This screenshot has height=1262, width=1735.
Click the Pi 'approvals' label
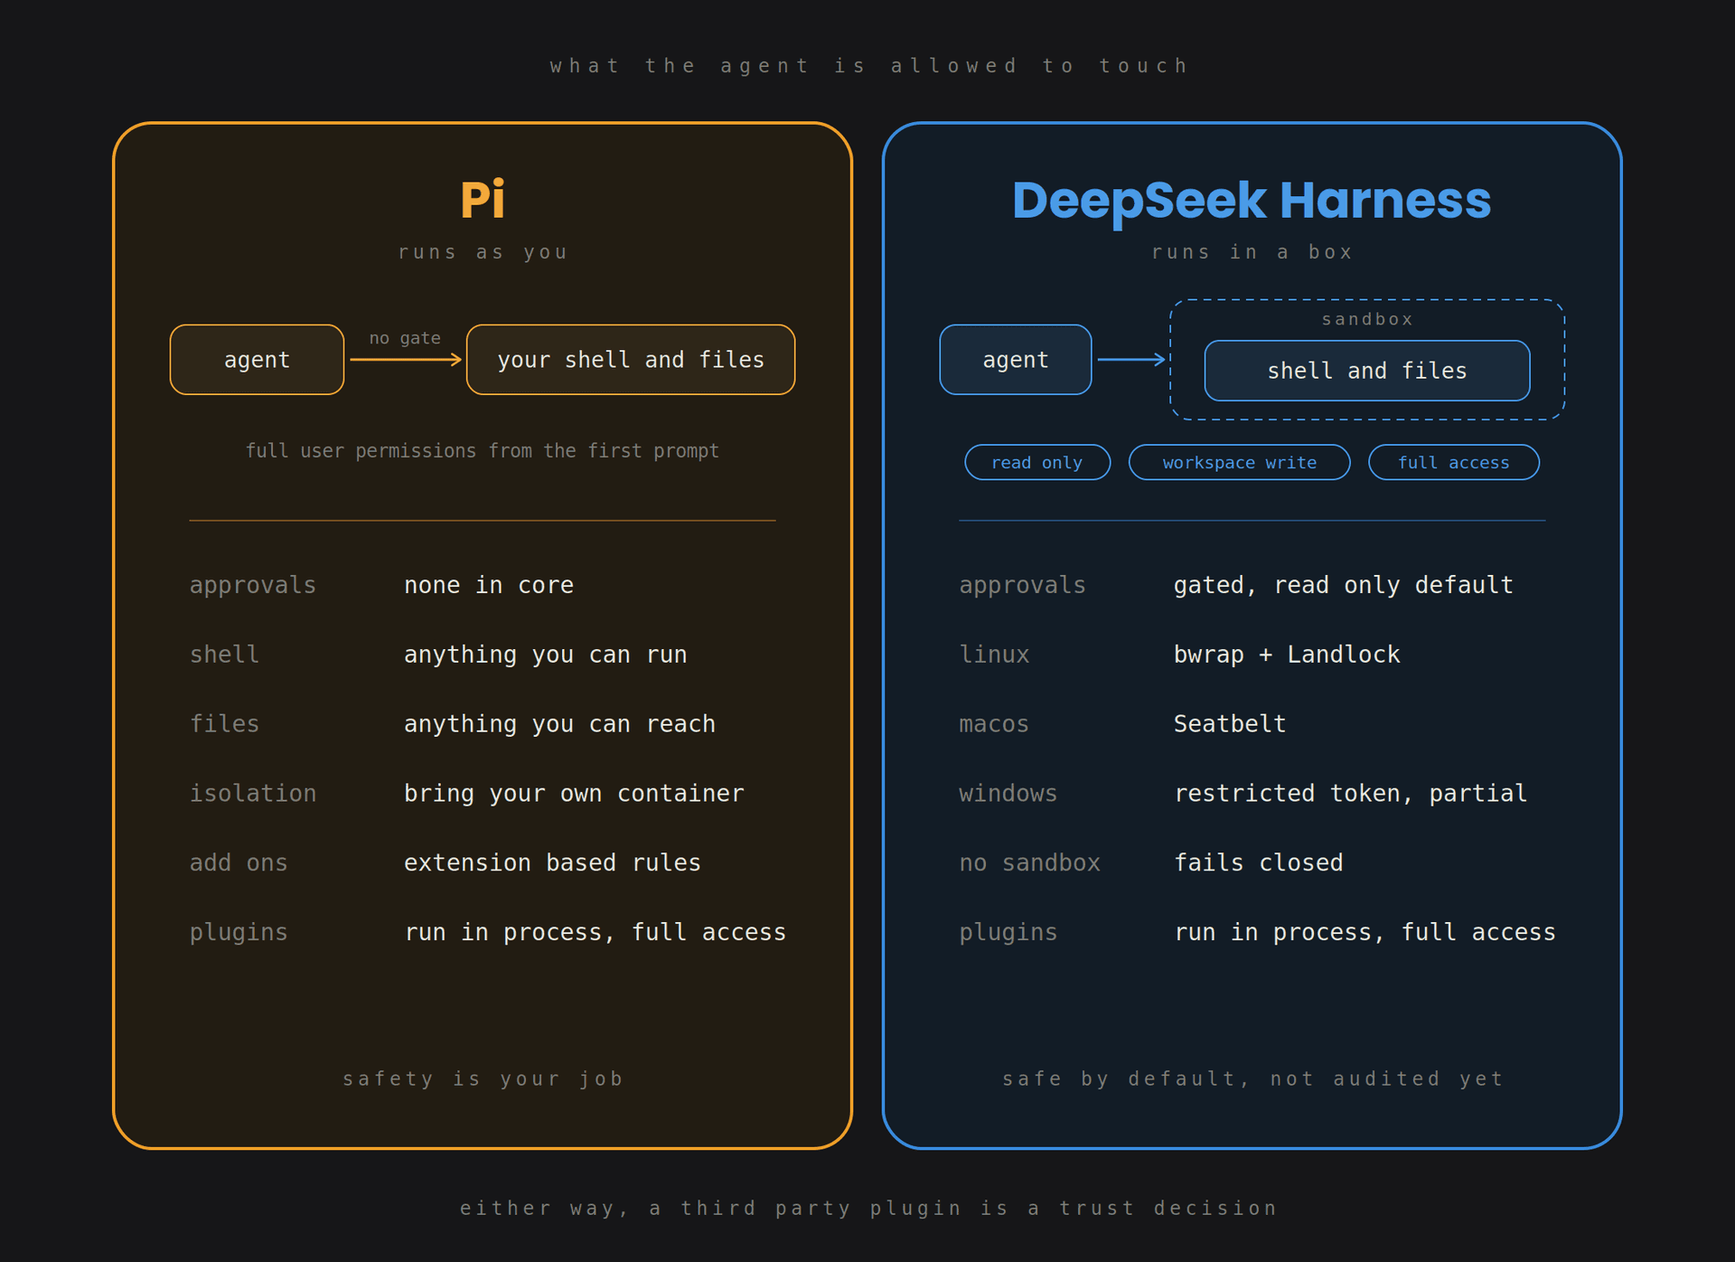coord(252,585)
